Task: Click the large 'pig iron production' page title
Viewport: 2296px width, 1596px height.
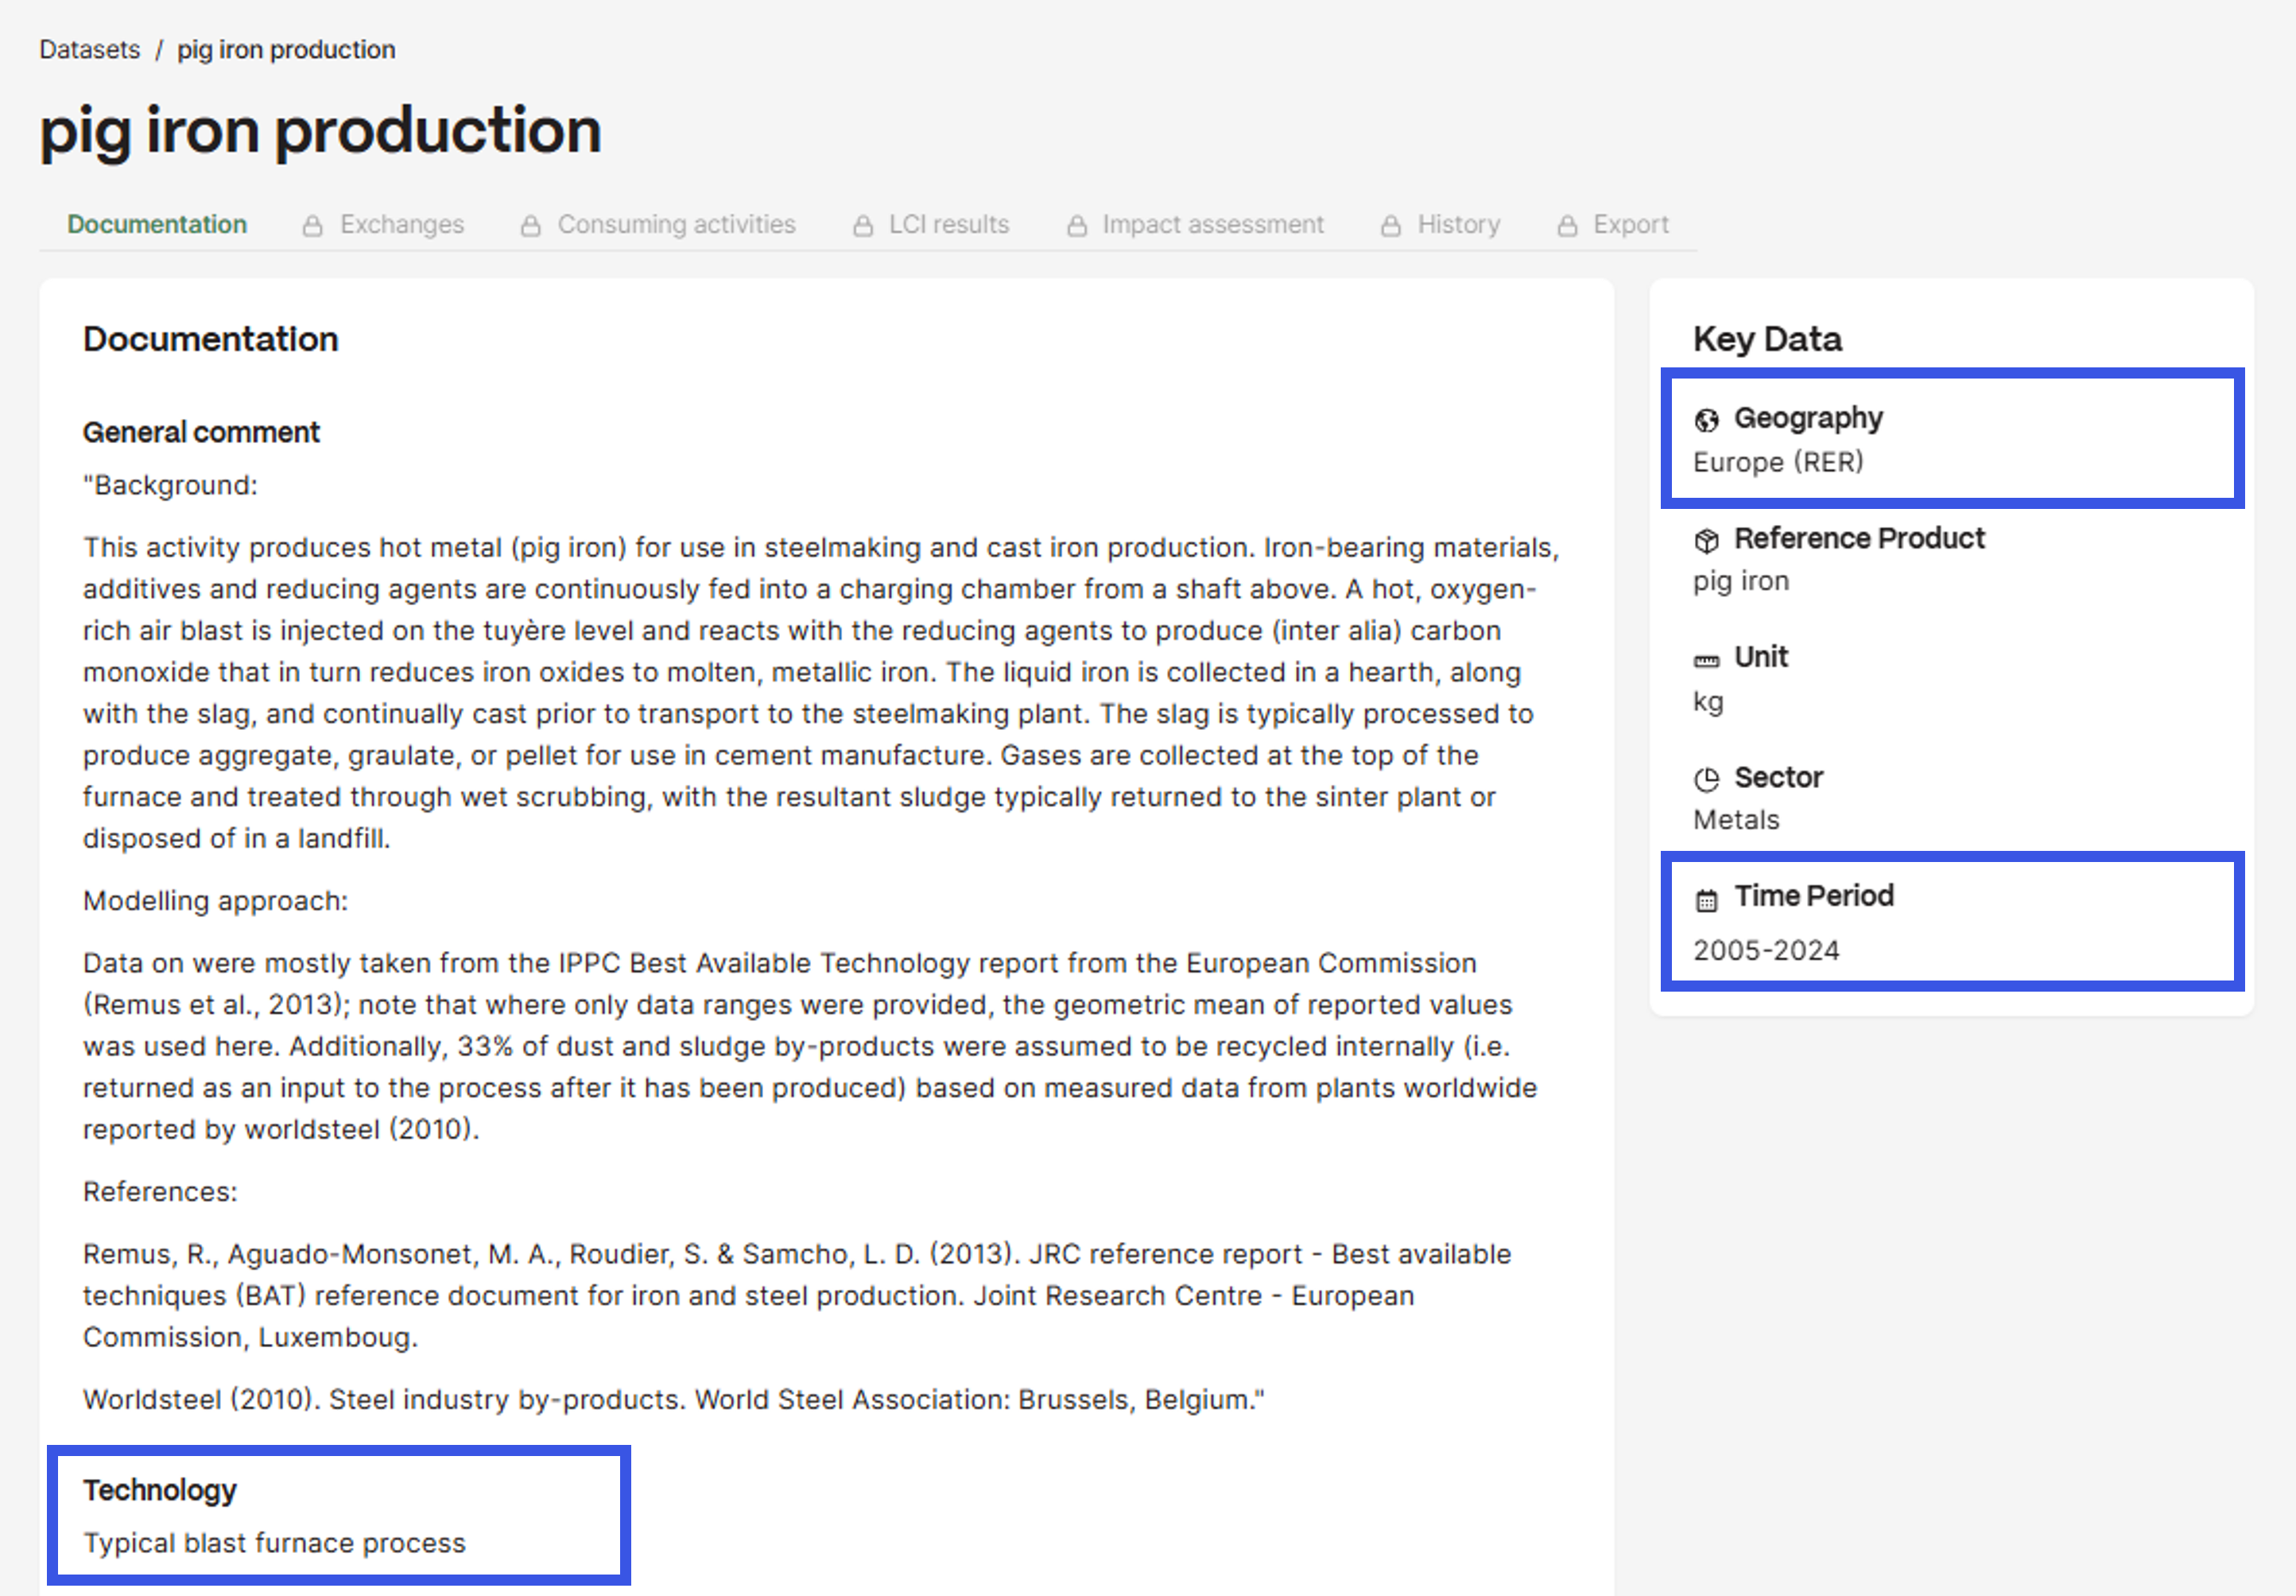Action: (321, 131)
